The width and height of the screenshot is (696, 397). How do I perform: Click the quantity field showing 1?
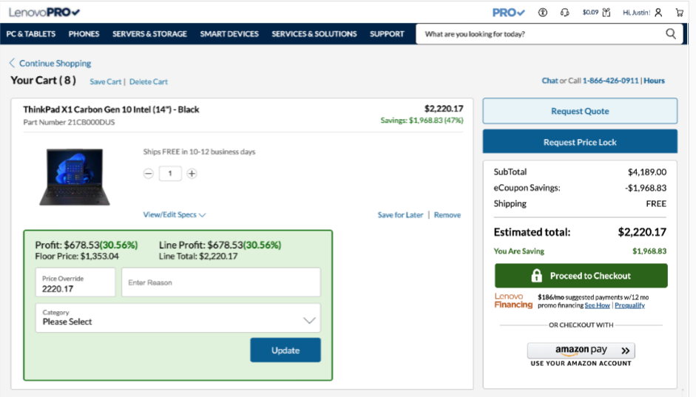(x=170, y=174)
